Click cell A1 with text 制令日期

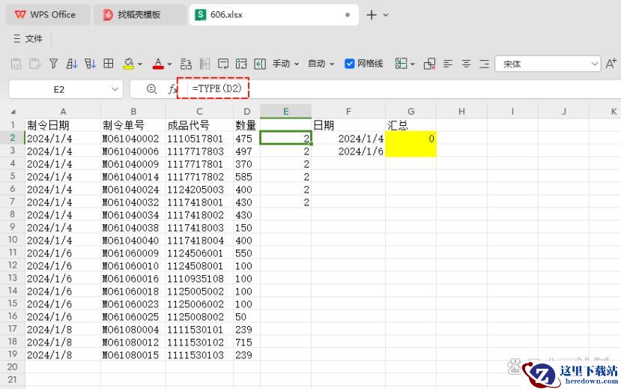[x=63, y=125]
